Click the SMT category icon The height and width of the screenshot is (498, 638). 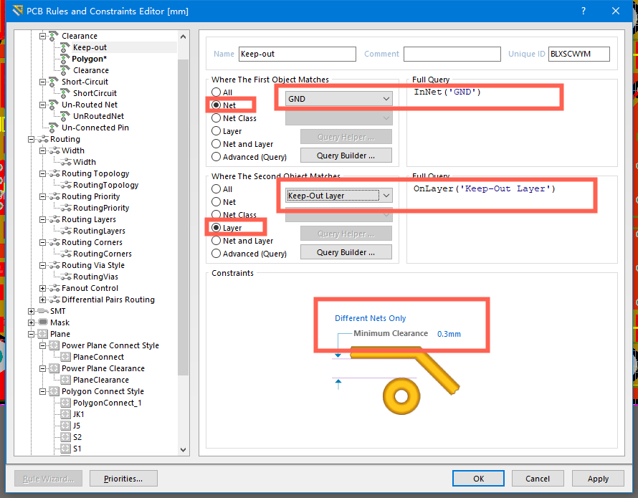(42, 311)
